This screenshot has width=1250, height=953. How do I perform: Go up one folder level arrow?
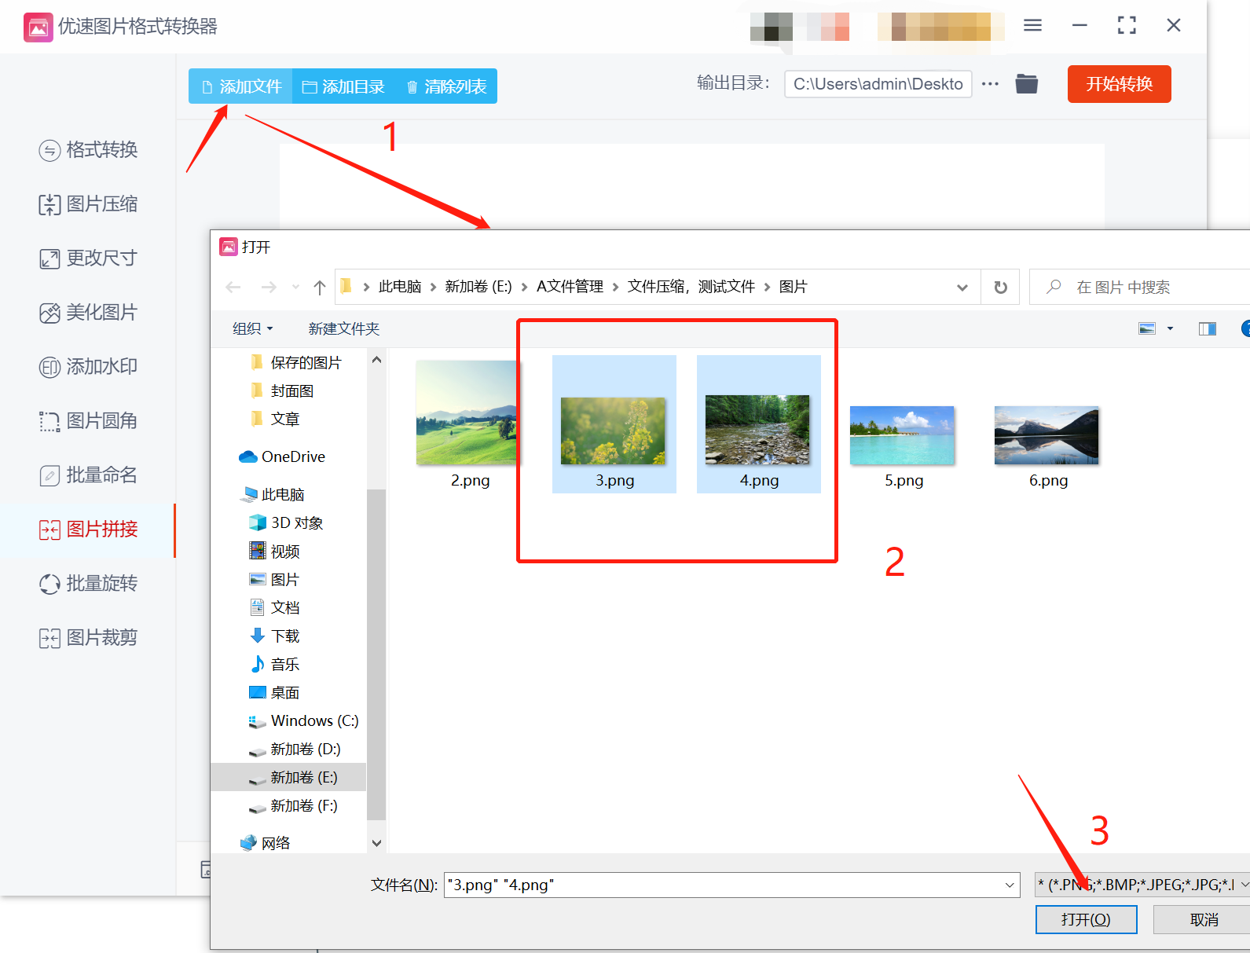319,288
